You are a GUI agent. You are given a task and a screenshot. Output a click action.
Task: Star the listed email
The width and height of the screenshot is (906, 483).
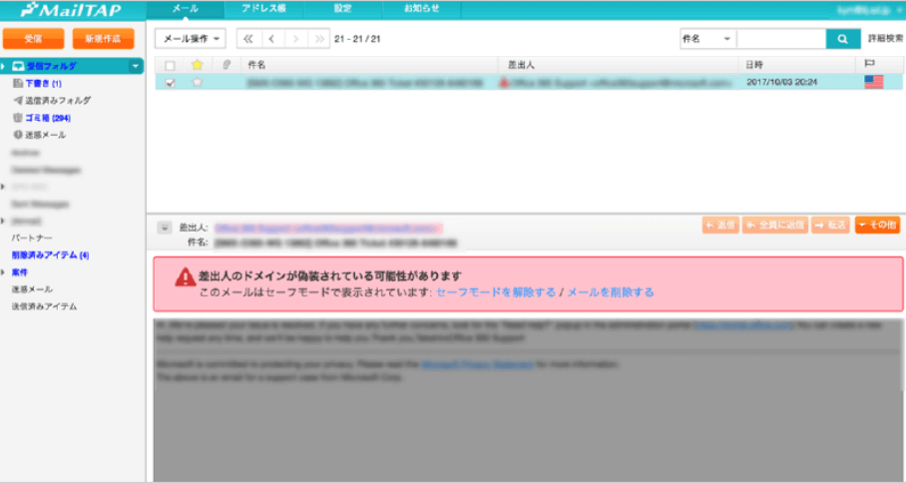pos(198,83)
